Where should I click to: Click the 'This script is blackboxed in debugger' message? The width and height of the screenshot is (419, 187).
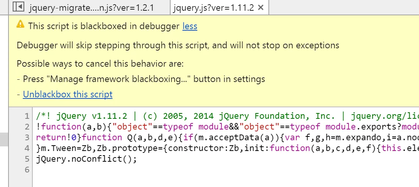click(104, 26)
